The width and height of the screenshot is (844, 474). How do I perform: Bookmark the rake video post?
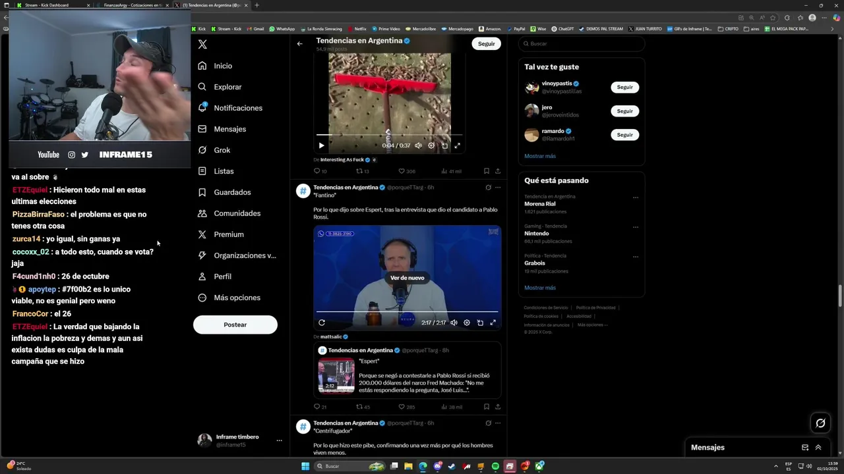tap(487, 171)
